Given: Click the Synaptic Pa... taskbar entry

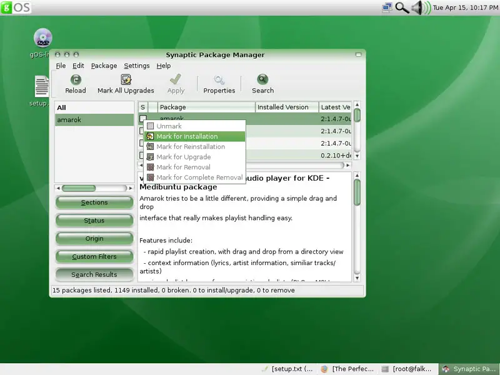Looking at the screenshot, I should (469, 369).
